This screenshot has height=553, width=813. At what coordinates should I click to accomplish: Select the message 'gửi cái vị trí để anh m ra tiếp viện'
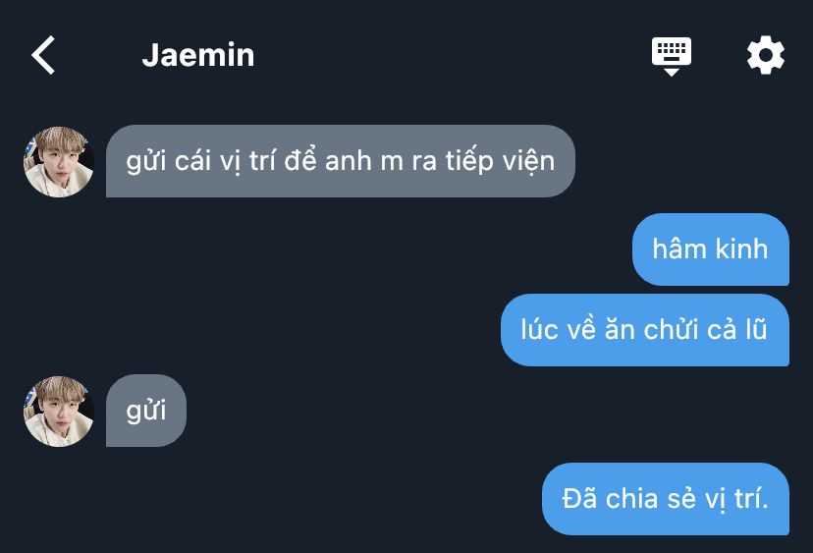point(340,161)
